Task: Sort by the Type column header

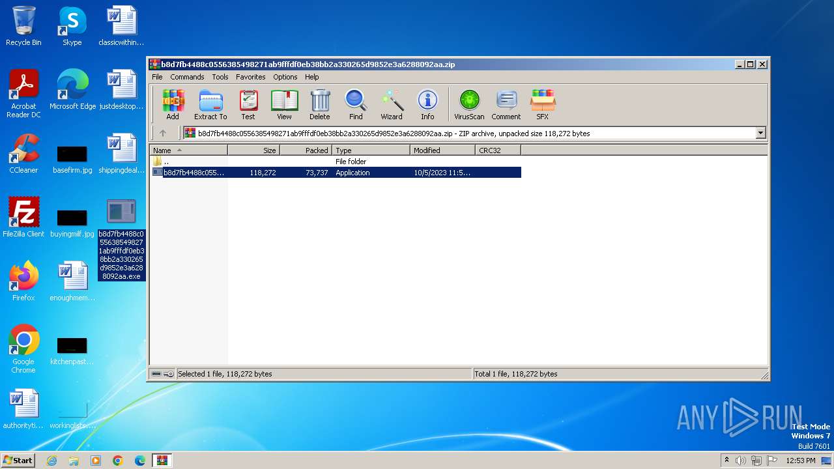Action: [x=371, y=150]
